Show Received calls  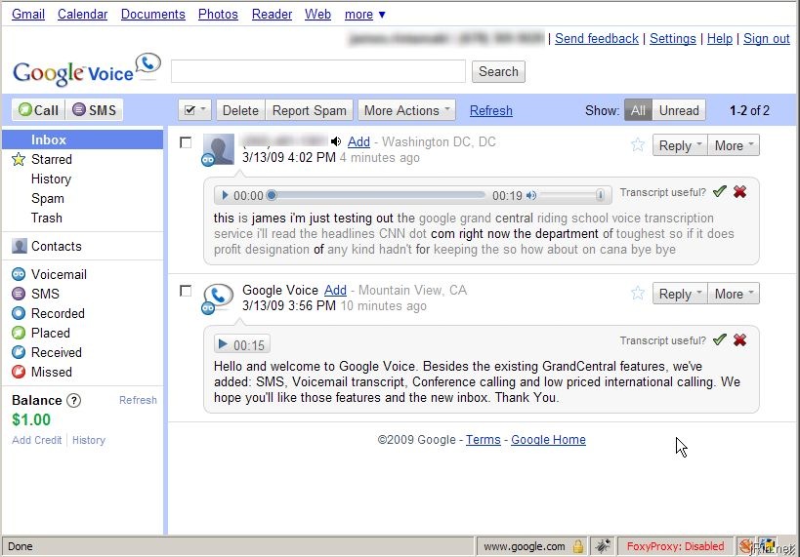pyautogui.click(x=56, y=352)
